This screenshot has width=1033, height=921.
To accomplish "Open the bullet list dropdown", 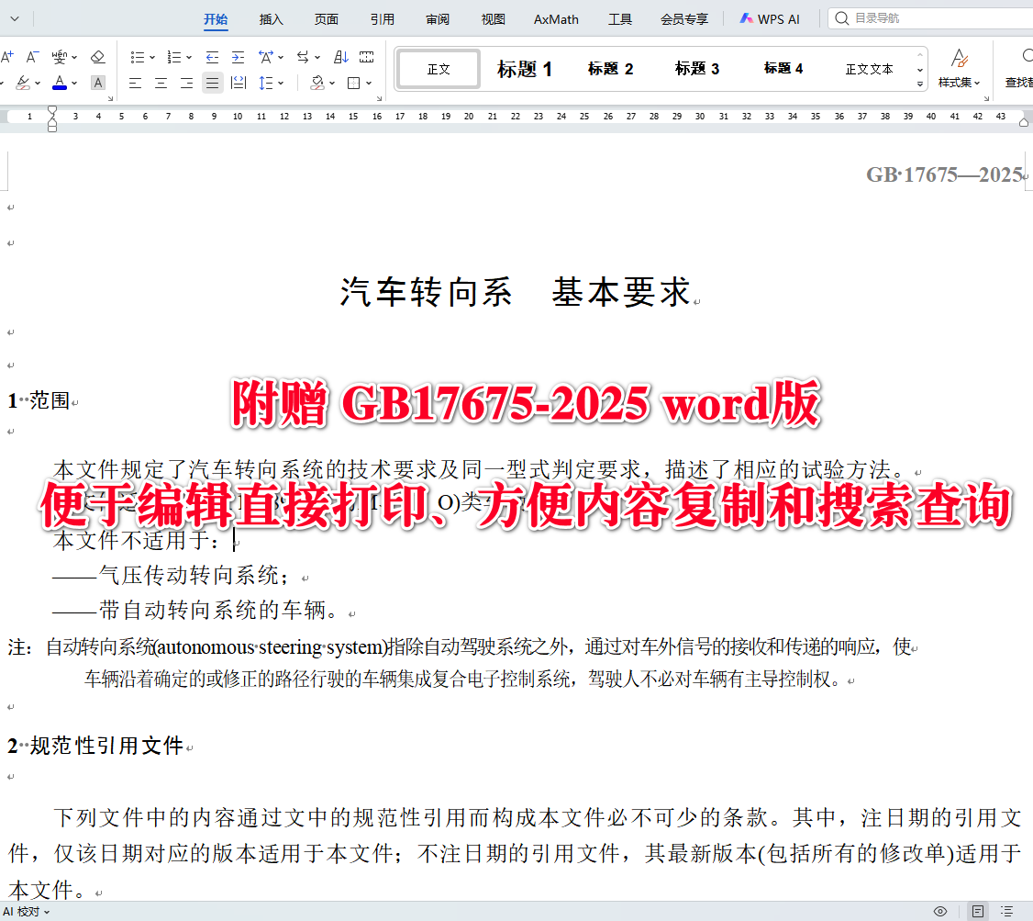I will pyautogui.click(x=151, y=57).
